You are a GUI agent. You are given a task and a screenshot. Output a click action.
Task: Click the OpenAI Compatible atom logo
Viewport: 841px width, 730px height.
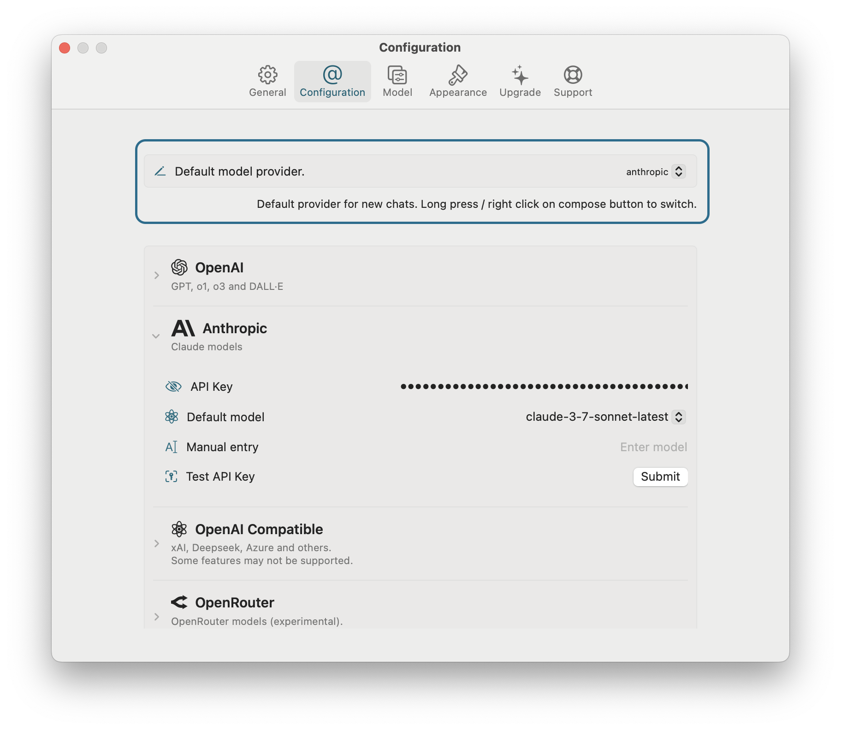[x=179, y=529]
